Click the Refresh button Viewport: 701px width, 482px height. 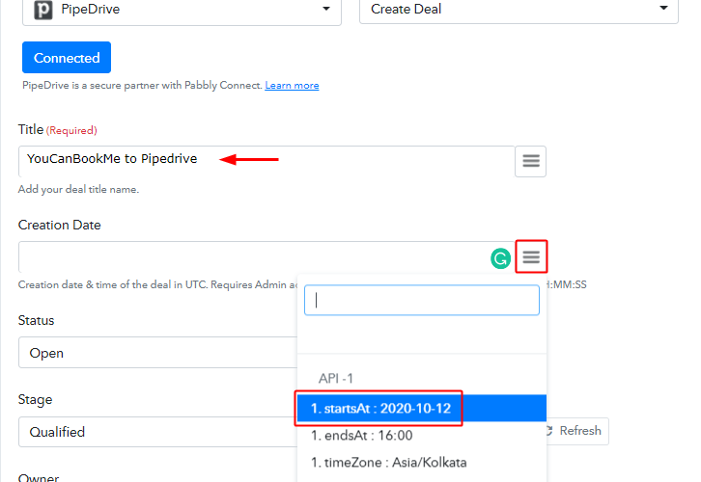click(x=577, y=431)
